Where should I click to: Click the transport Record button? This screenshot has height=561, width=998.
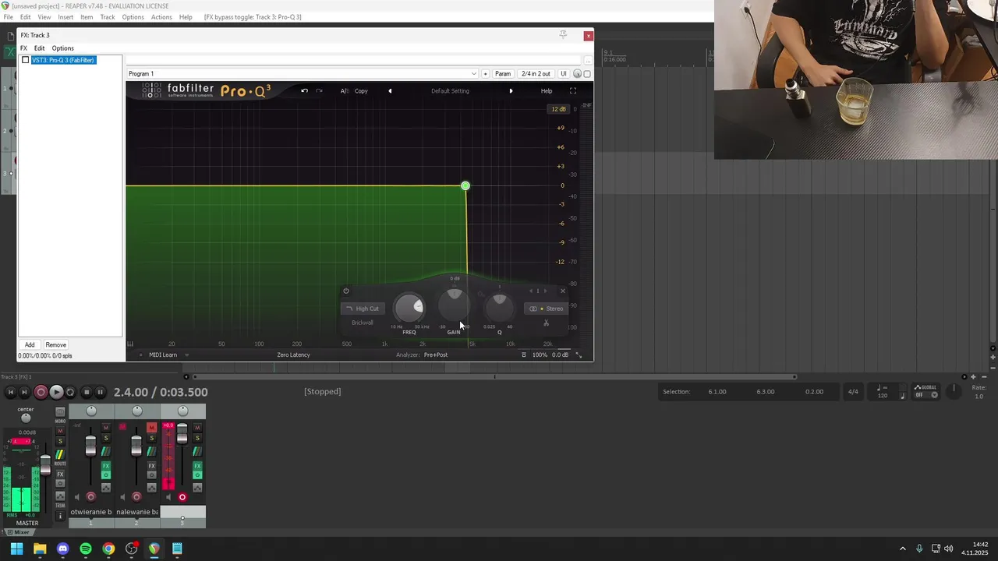click(x=41, y=393)
